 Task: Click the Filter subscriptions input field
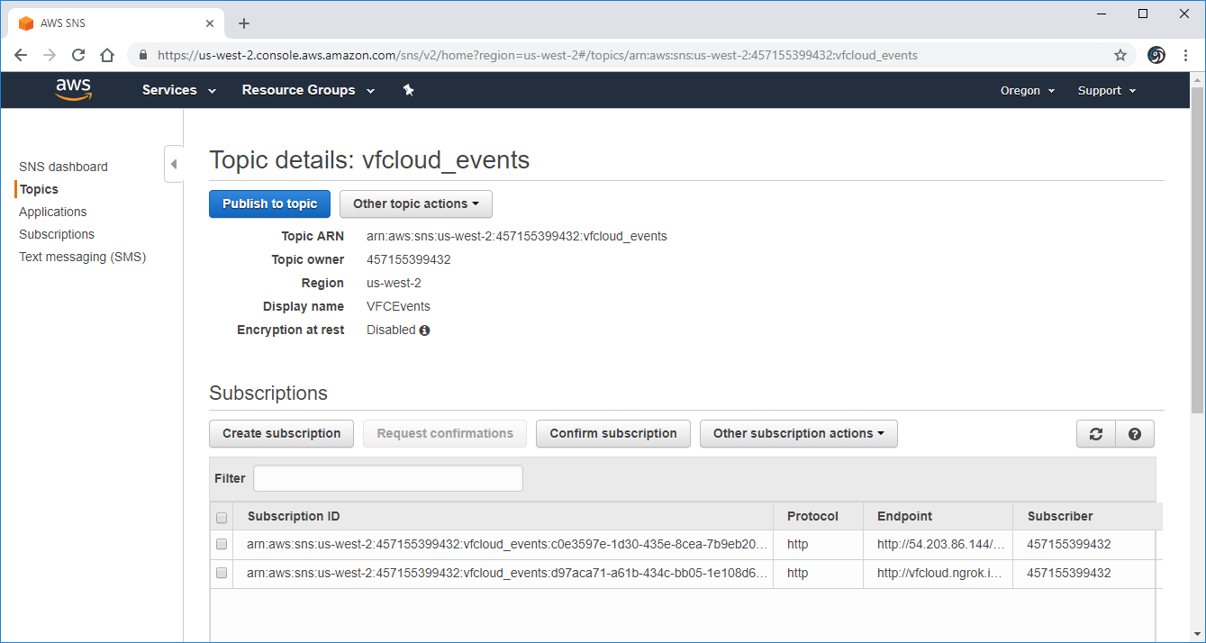(x=388, y=478)
